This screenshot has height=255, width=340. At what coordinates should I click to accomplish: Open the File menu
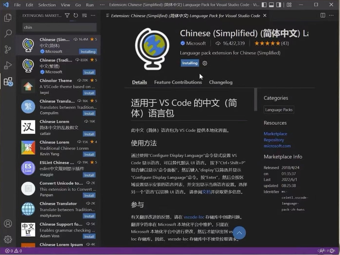(17, 5)
